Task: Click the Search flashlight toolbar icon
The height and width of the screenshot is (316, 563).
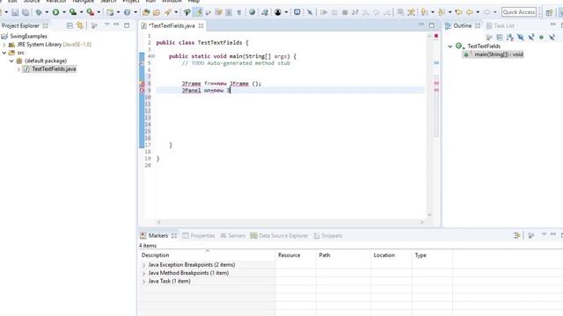Action: (168, 12)
